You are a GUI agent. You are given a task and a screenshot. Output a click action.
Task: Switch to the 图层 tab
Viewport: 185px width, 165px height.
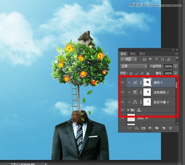pos(123,54)
